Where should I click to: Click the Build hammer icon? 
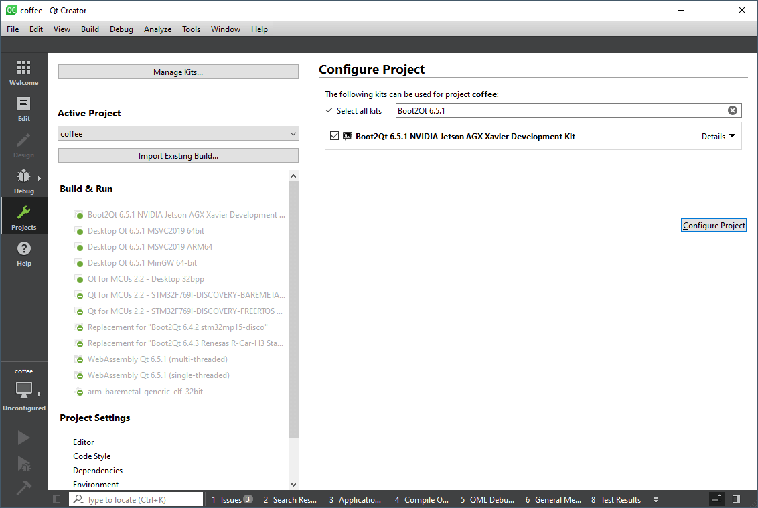tap(23, 488)
